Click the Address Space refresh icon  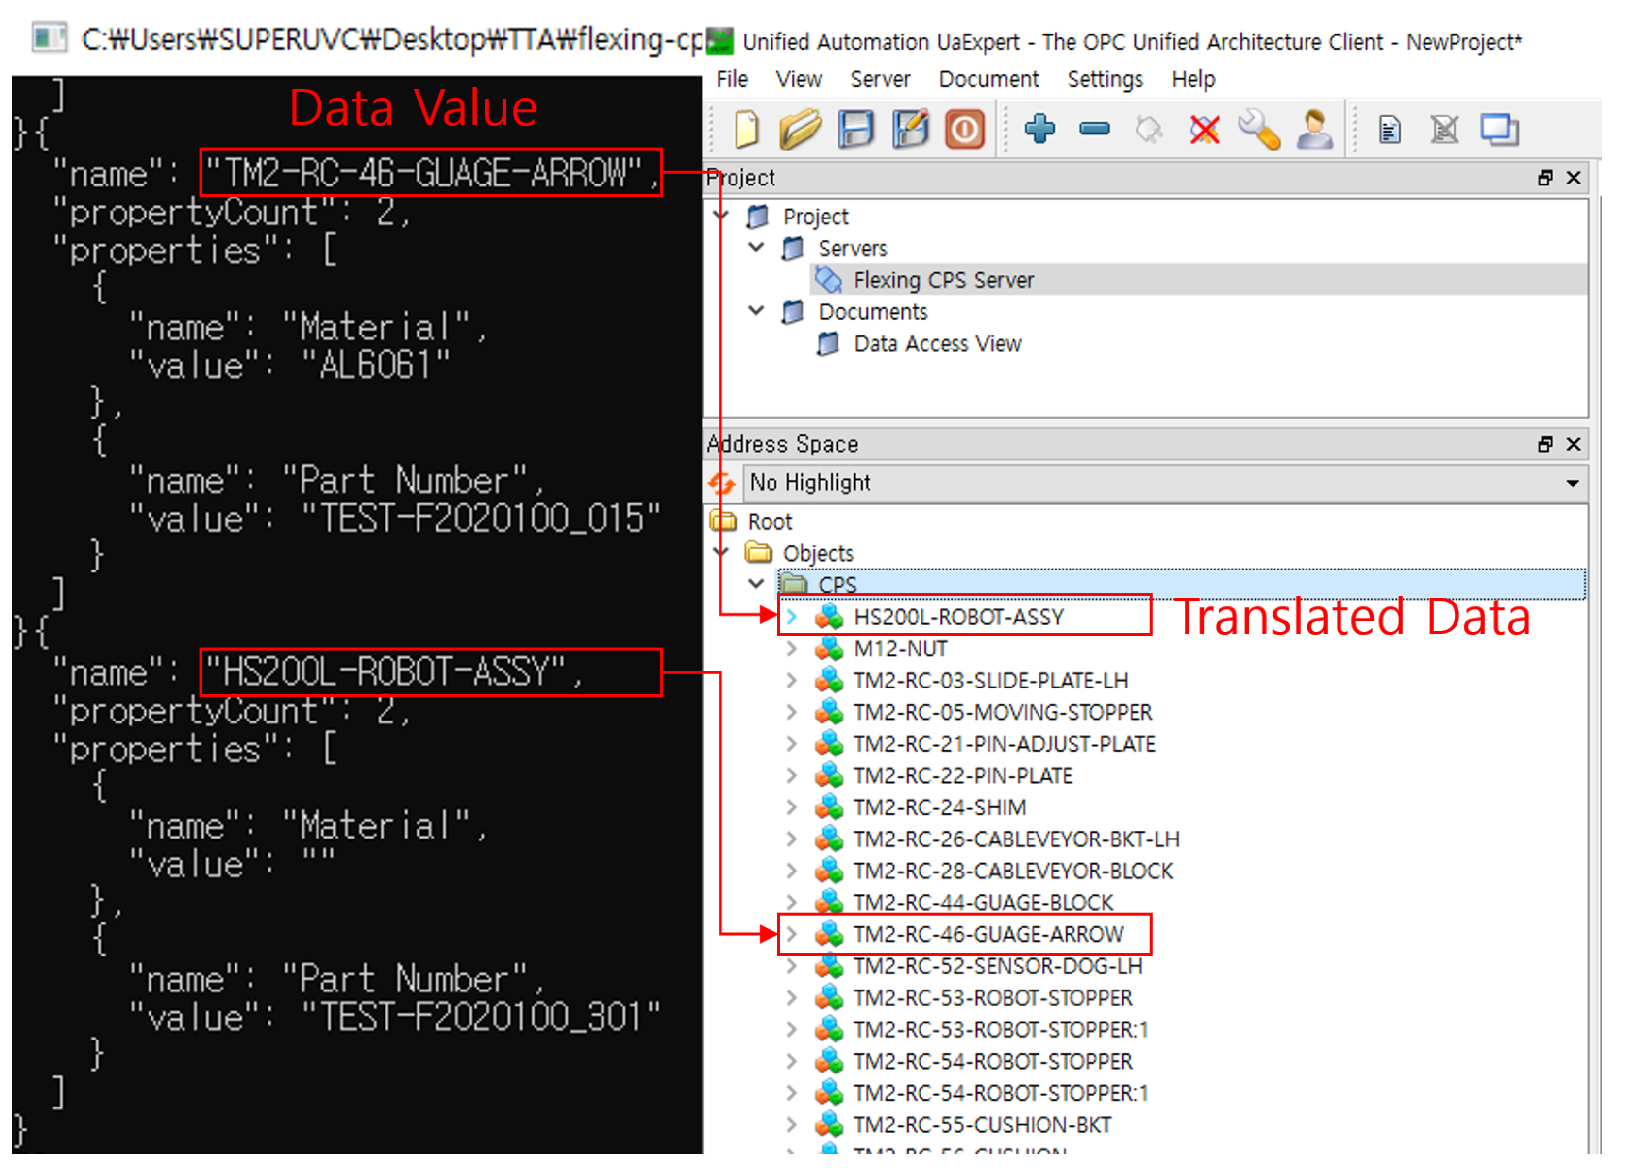click(x=721, y=483)
